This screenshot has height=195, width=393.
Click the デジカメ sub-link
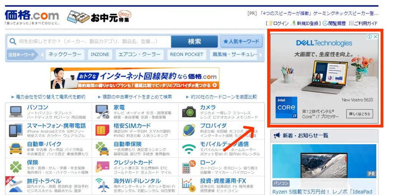coord(207,113)
